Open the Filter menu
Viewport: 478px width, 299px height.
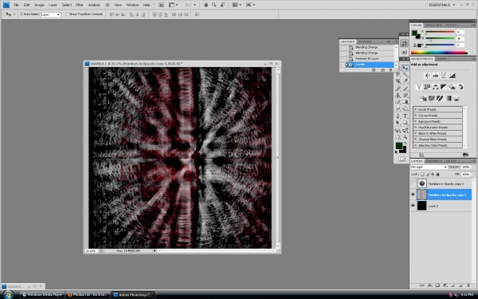click(79, 5)
